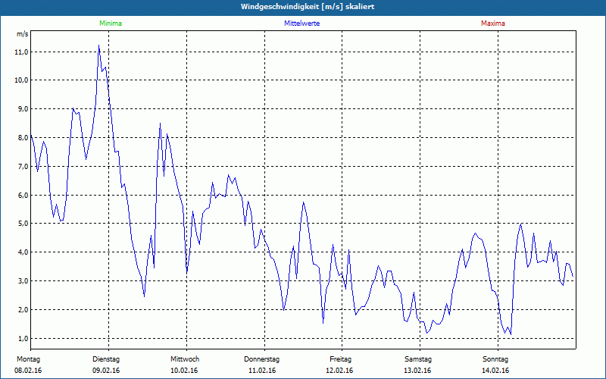Click the date 08.02.16

click(x=28, y=371)
